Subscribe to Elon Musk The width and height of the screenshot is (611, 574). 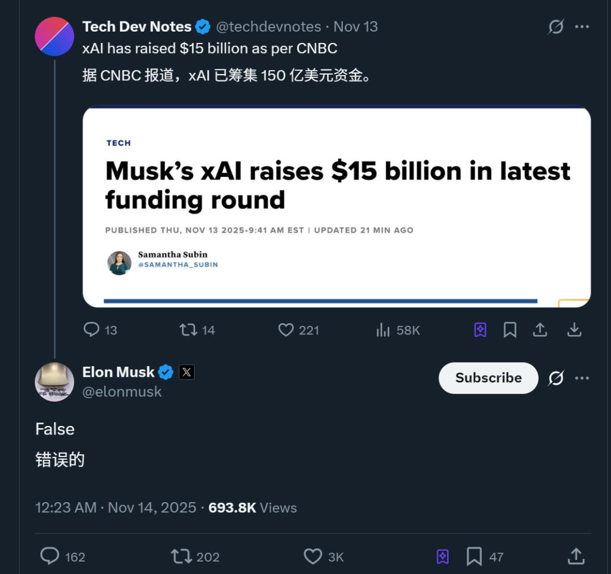488,378
